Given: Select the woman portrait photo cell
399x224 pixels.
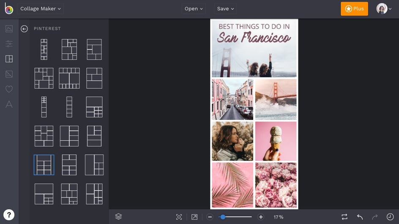Looking at the screenshot, I should (232, 141).
